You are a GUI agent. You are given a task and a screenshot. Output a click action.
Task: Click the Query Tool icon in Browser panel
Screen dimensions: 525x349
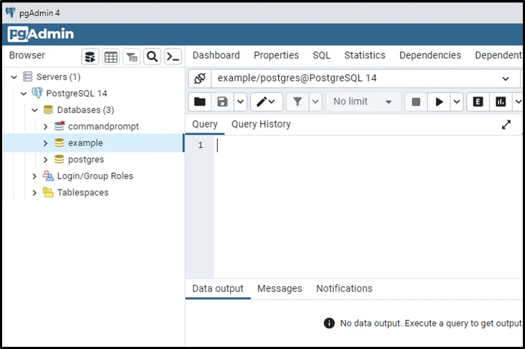pos(90,57)
